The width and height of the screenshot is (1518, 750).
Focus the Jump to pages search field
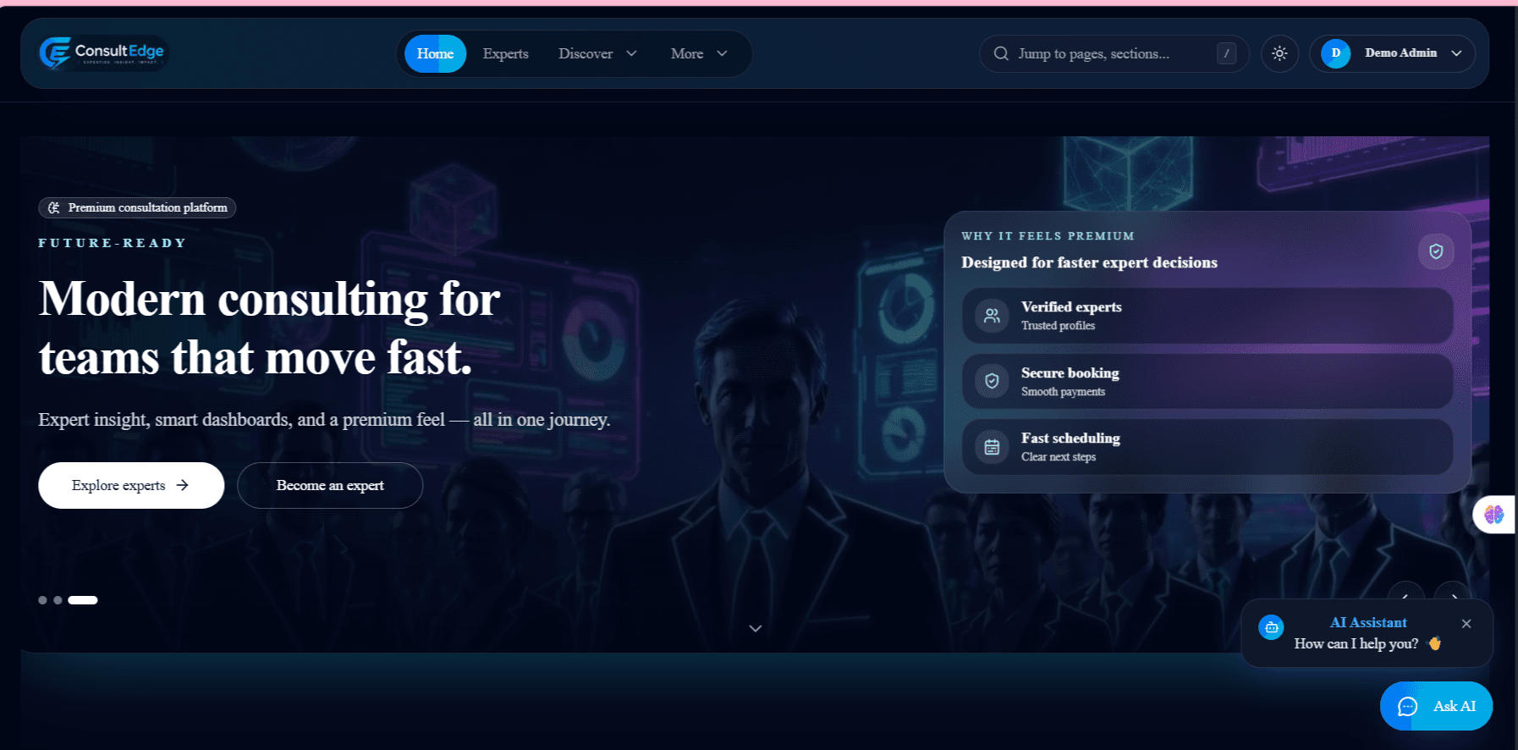pyautogui.click(x=1114, y=53)
